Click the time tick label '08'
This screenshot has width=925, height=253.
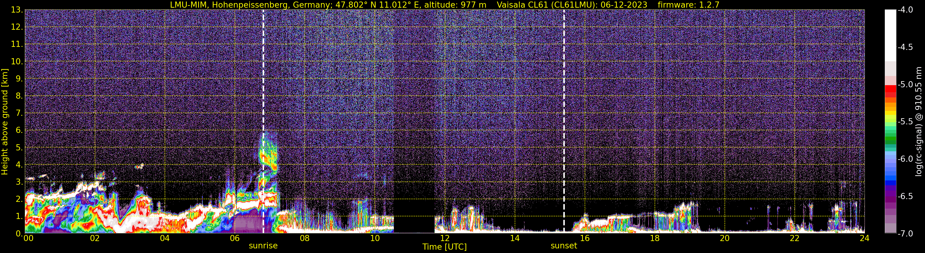tap(305, 238)
